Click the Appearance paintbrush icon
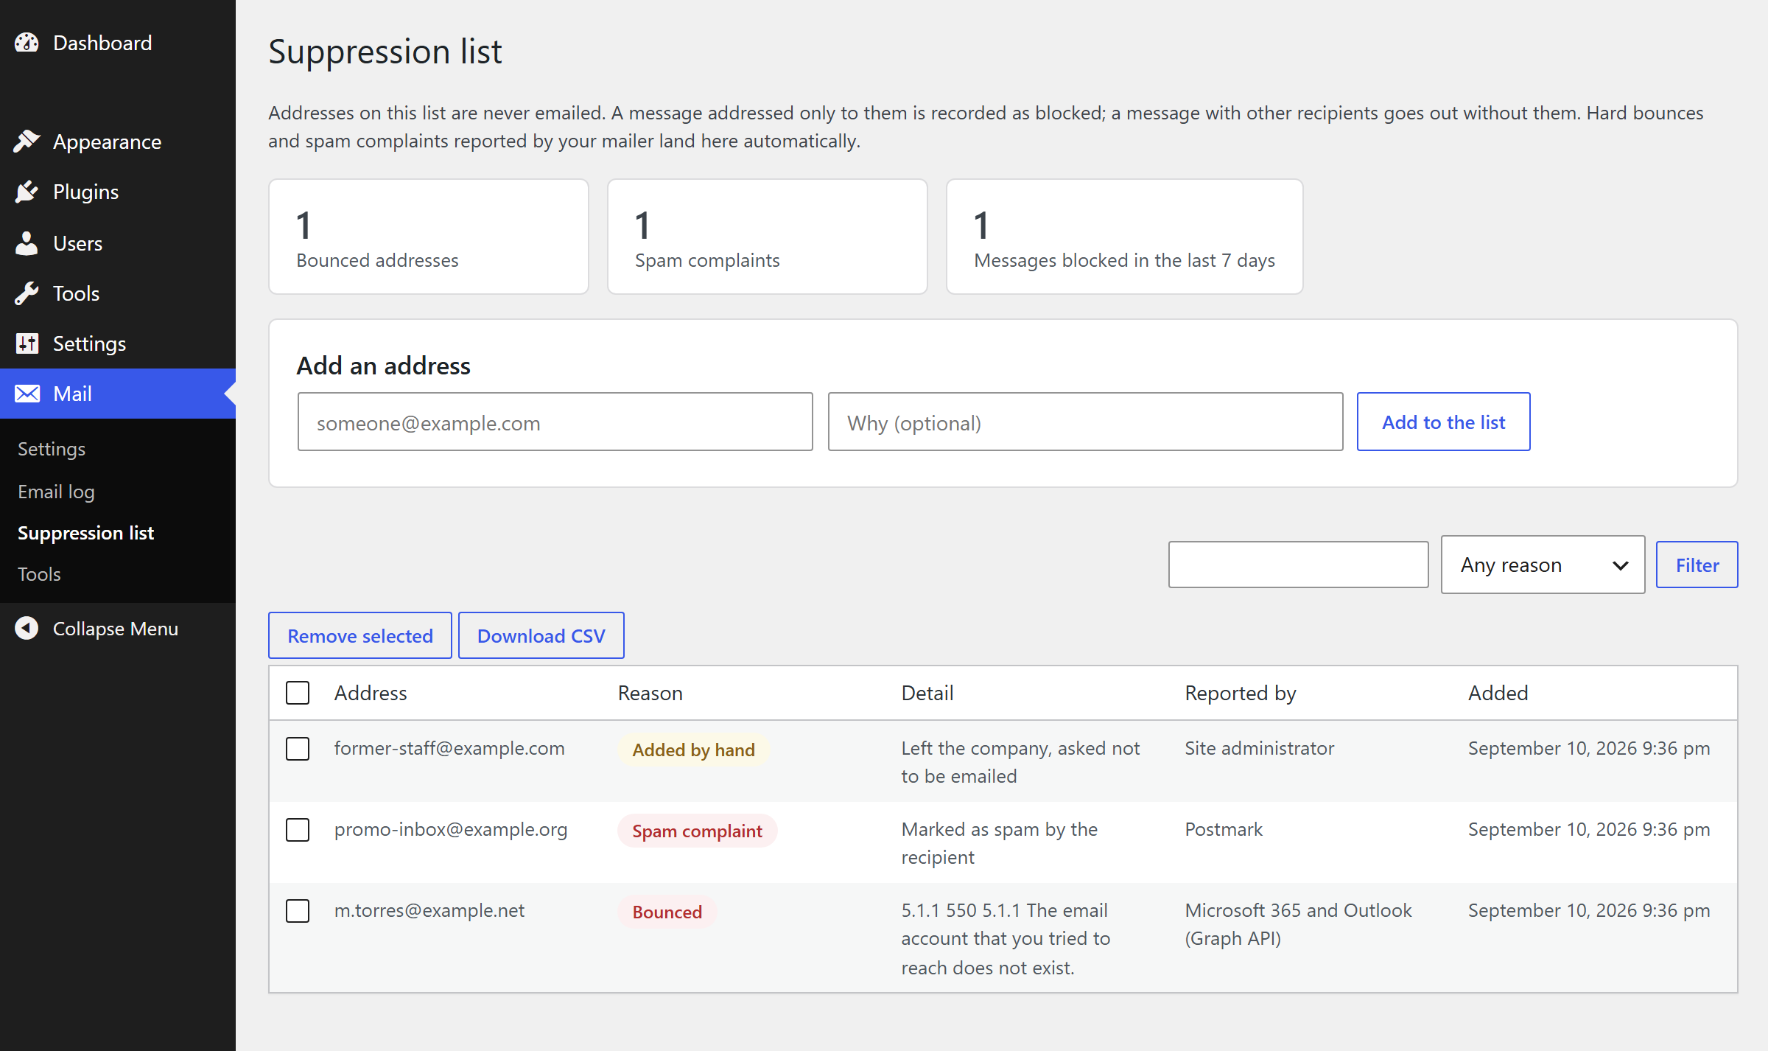1768x1051 pixels. click(x=27, y=142)
